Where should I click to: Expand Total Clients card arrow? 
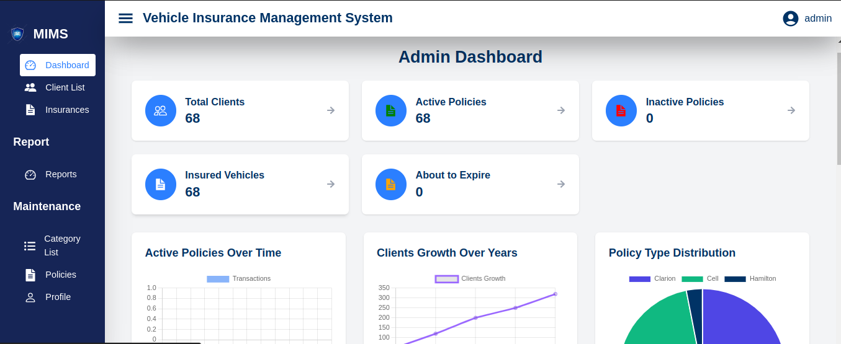click(x=331, y=110)
